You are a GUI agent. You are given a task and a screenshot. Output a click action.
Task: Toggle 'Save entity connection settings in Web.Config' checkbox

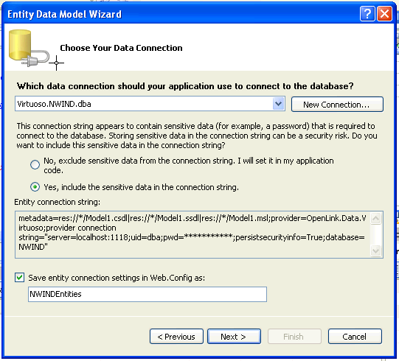[20, 277]
